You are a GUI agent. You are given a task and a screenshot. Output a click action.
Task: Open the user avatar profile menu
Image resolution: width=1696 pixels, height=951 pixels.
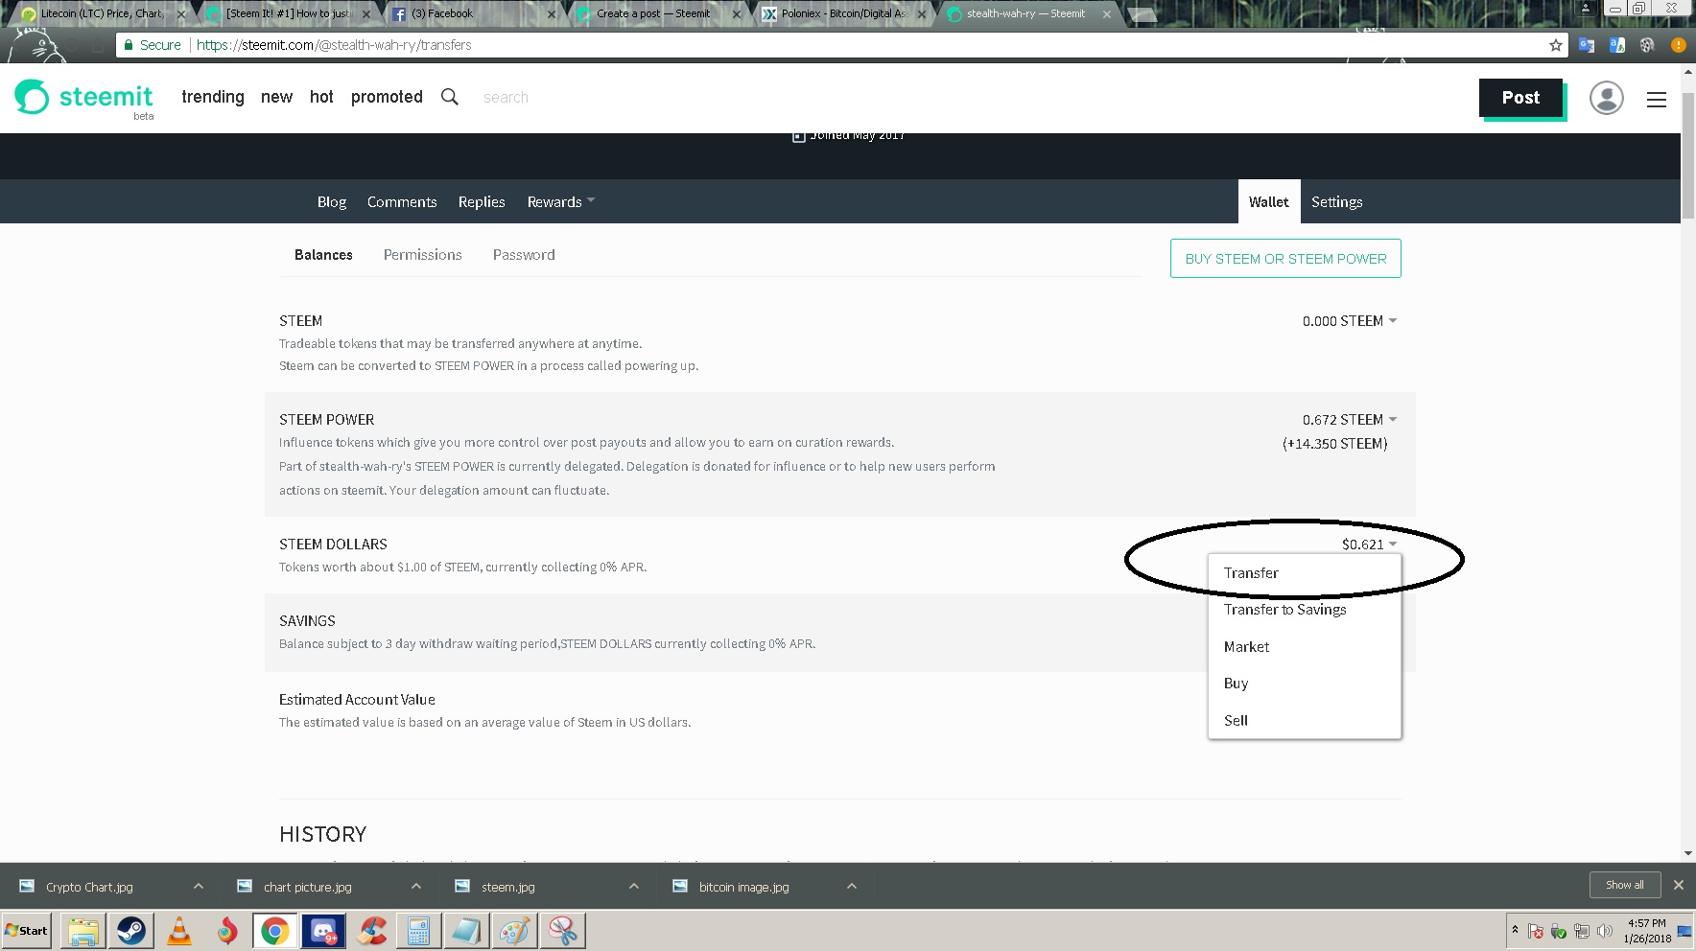[x=1606, y=98]
